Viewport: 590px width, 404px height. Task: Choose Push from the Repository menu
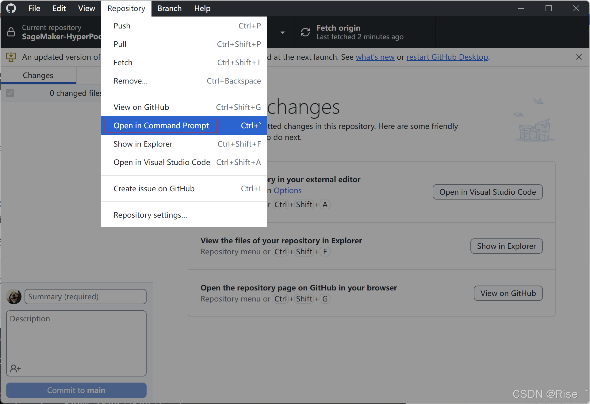tap(122, 26)
